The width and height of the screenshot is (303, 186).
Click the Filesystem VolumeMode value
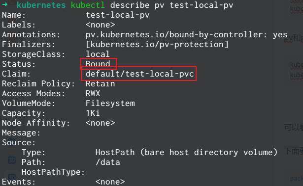click(110, 103)
